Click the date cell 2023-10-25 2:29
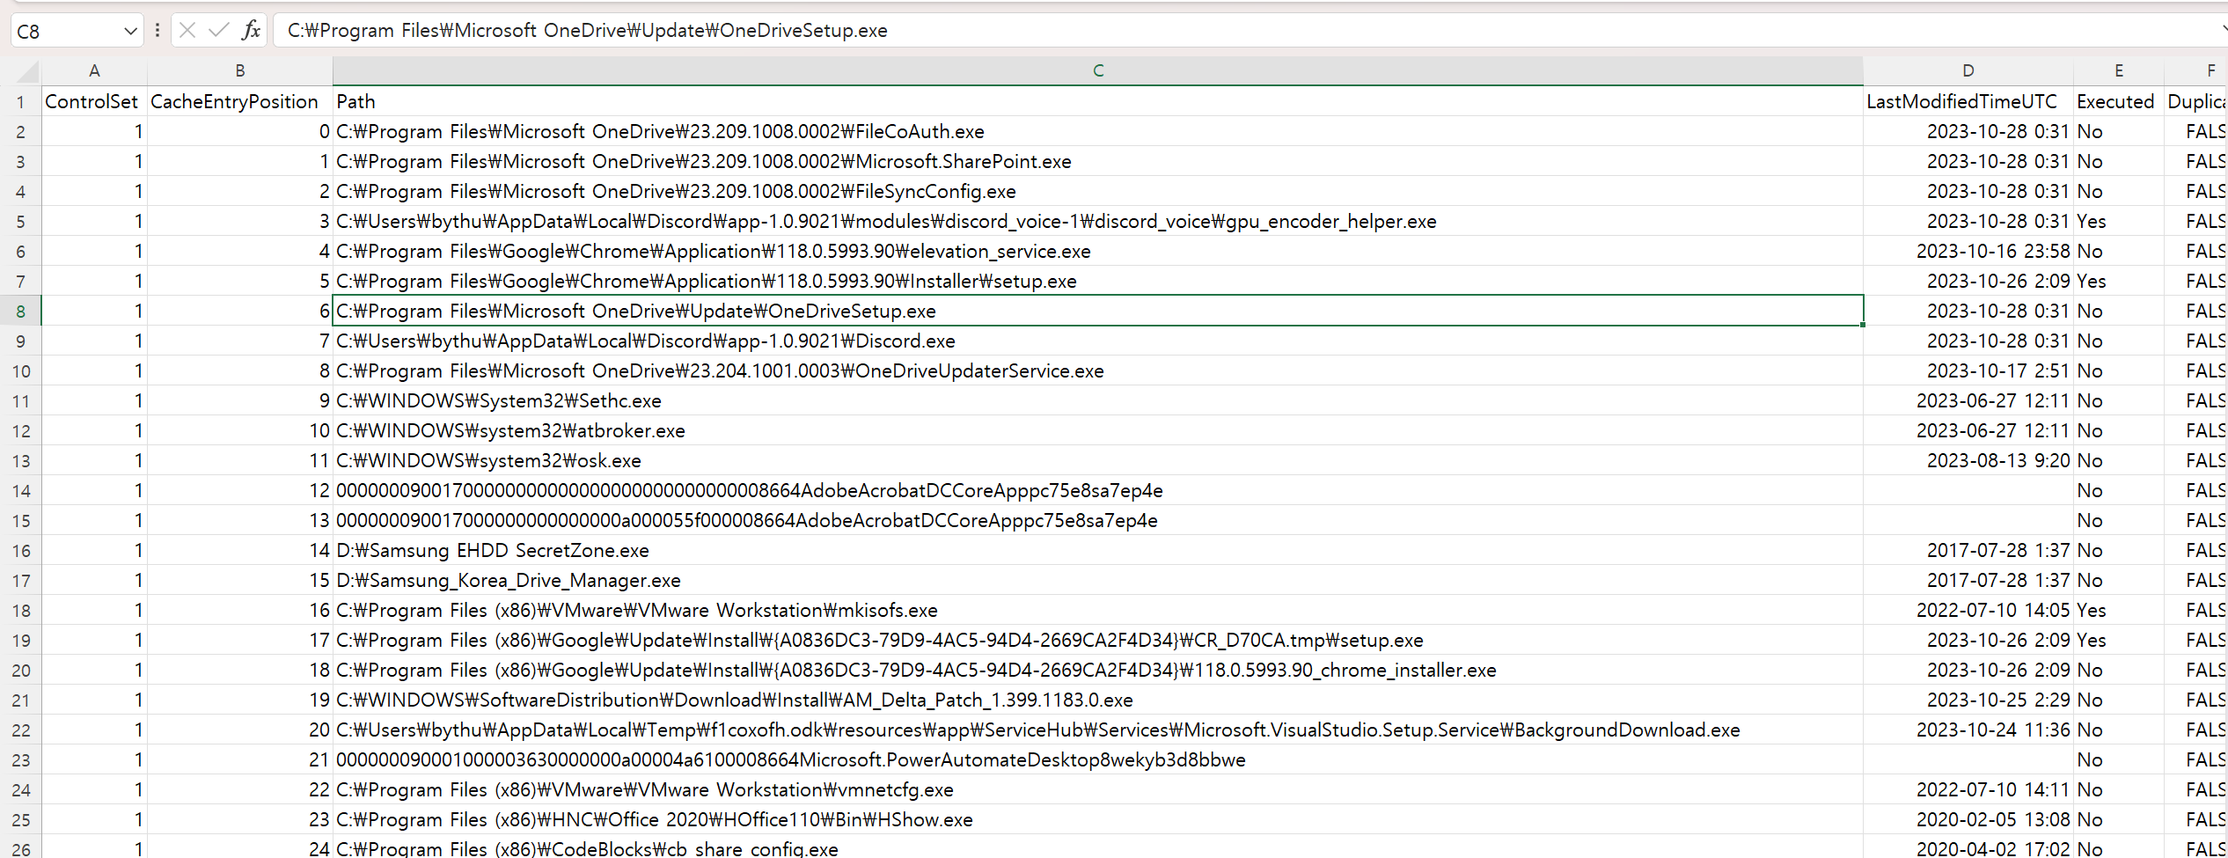 tap(1968, 700)
